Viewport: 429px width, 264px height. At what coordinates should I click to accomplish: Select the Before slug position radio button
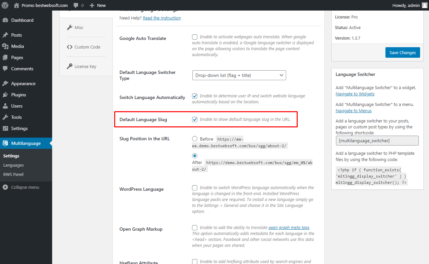[x=195, y=139]
